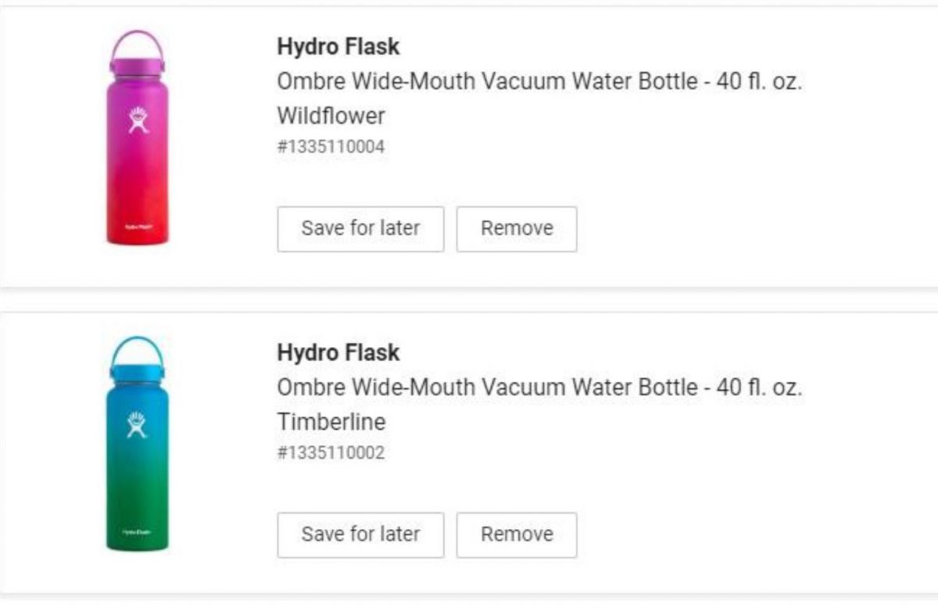Select item number #1335110002
Viewport: 938px width, 611px height.
pos(331,452)
